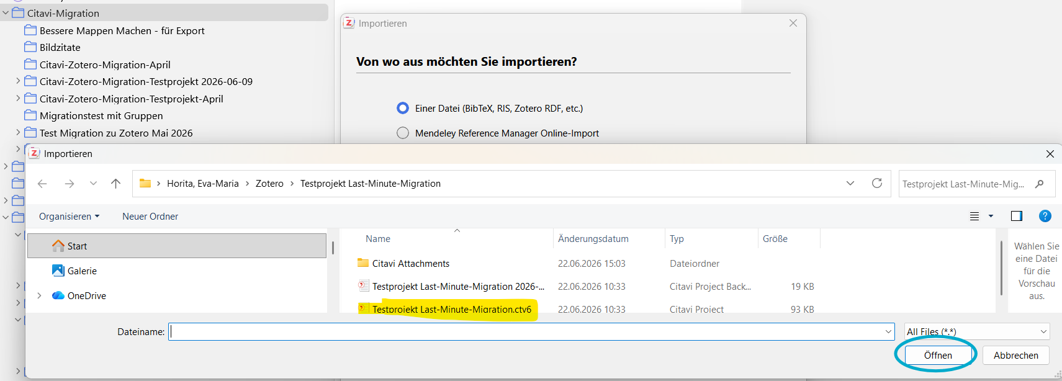Screen dimensions: 1062x381
Task: Expand the OneDrive tree node
Action: (40, 295)
